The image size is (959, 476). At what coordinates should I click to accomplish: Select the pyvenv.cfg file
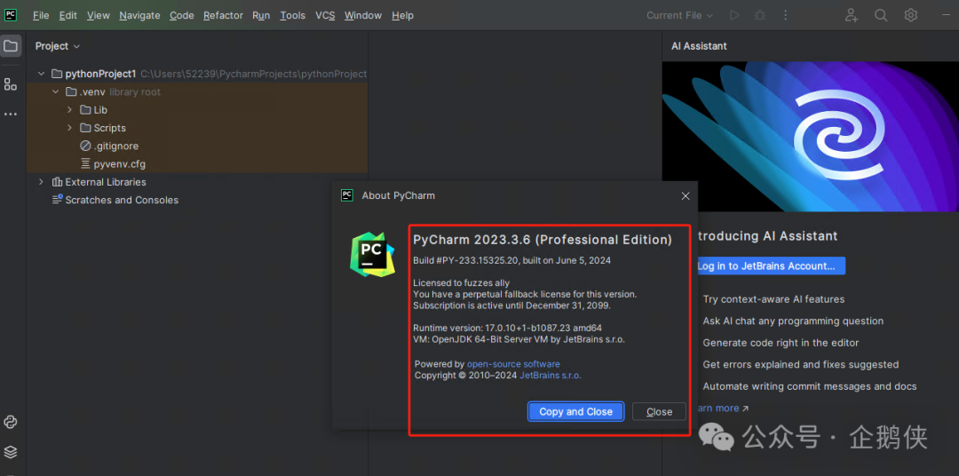(197, 164)
